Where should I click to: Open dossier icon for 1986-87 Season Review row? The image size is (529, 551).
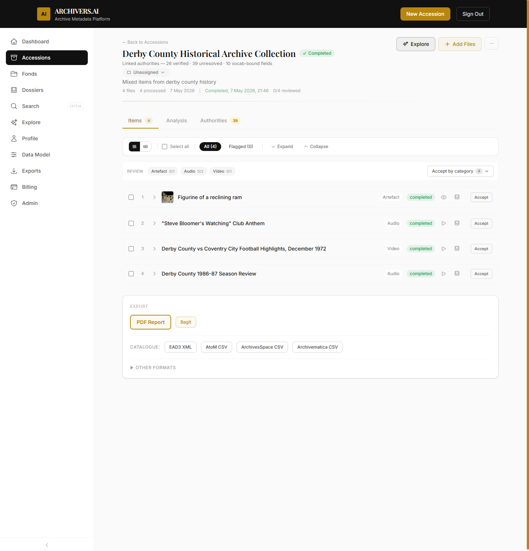[x=457, y=274]
